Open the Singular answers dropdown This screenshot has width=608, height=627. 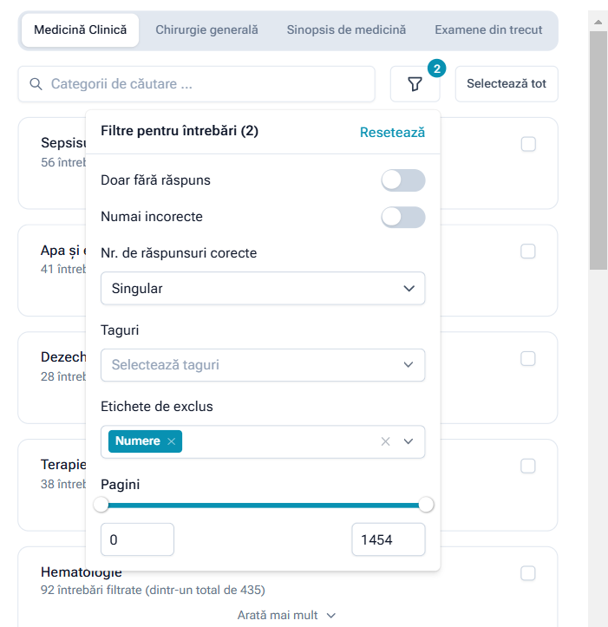pos(263,289)
